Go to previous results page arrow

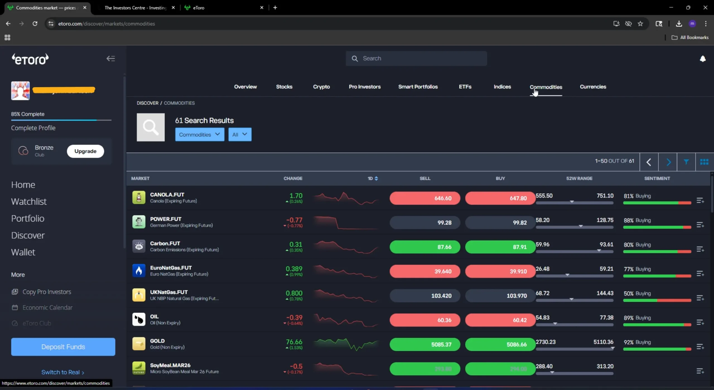(x=649, y=162)
